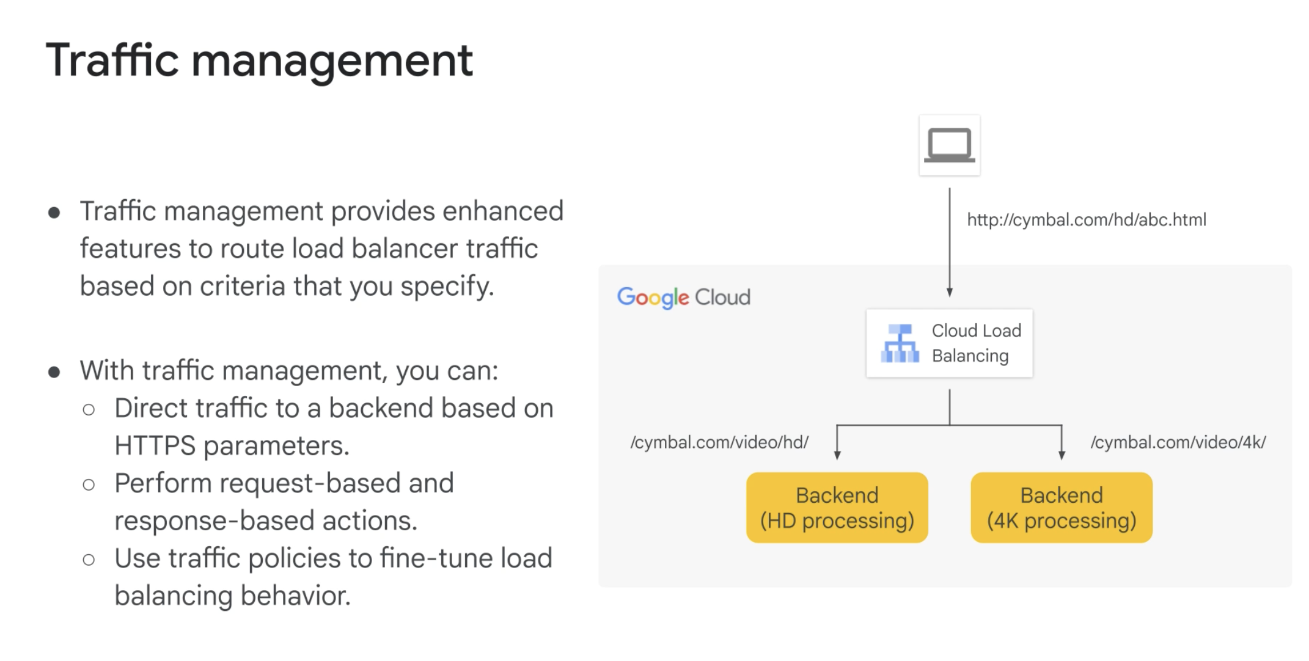Click the /cymbal.com/video/hd/ path label

[x=719, y=442]
